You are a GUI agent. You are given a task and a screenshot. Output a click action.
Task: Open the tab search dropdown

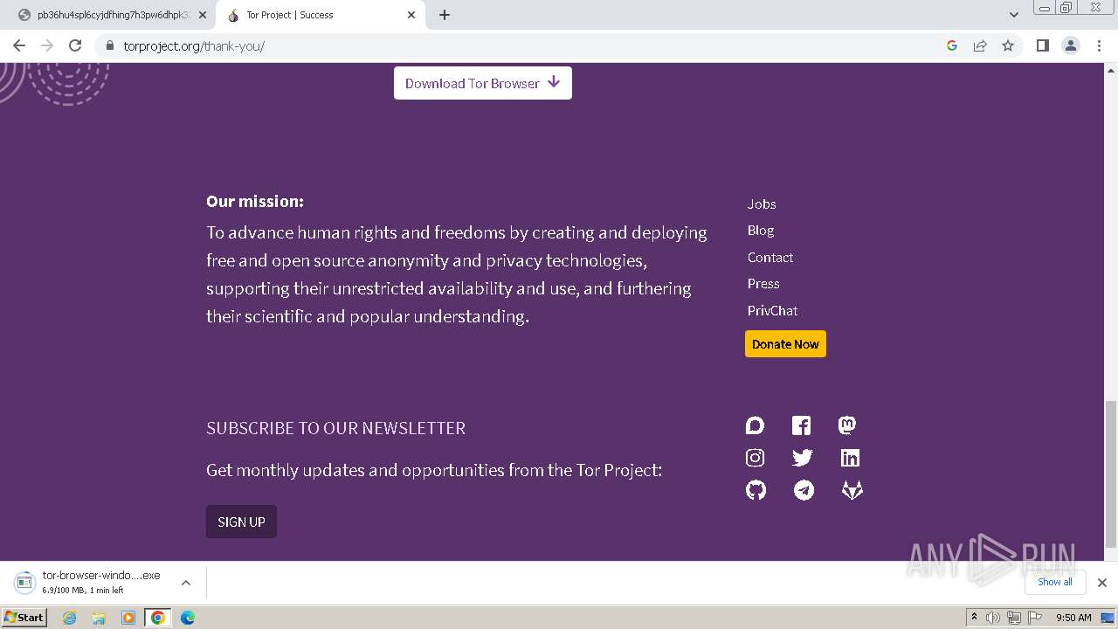point(1013,15)
